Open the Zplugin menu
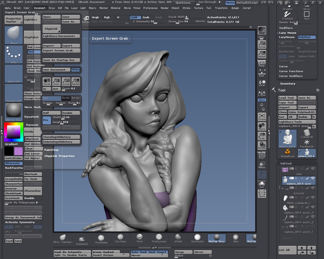Viewport: 324px width, 259px height. (235, 8)
